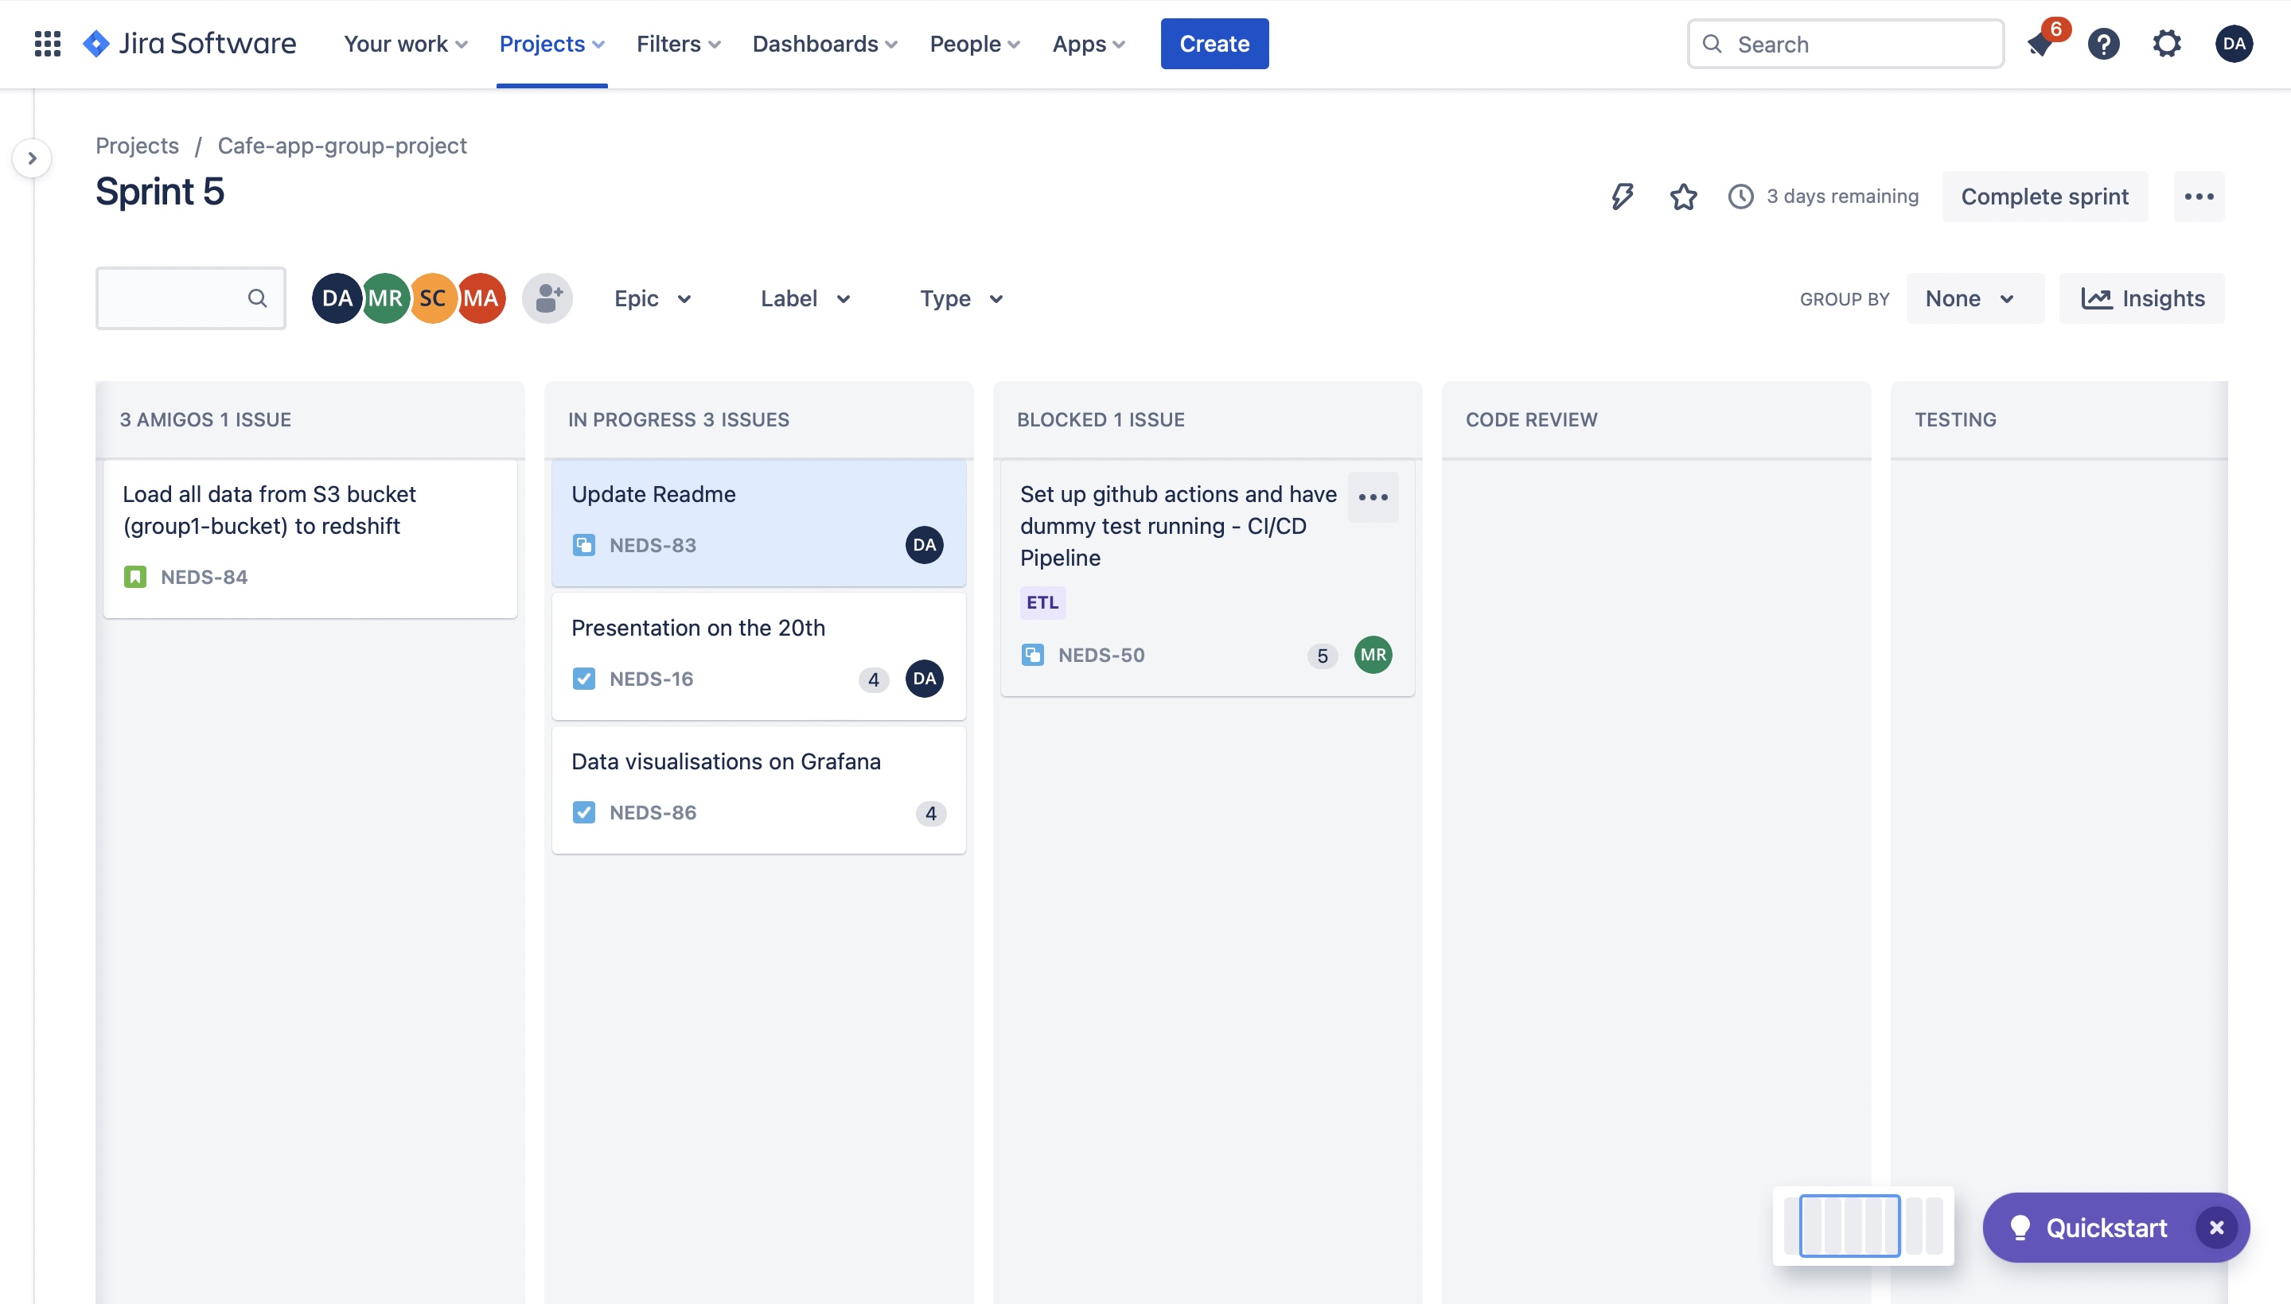Click the automation lightning bolt icon
2291x1304 pixels.
click(x=1622, y=197)
